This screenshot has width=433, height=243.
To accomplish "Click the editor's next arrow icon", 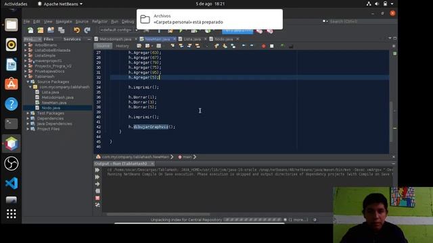I will click(252, 46).
